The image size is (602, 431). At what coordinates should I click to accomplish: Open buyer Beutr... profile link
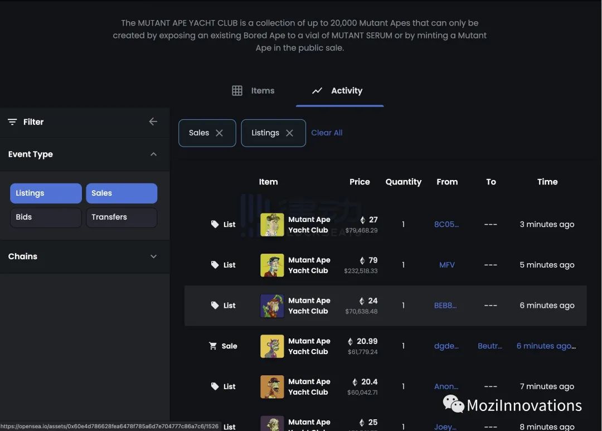coord(490,346)
